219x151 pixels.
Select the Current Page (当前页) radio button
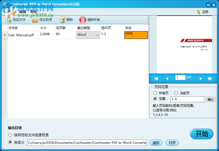tap(176, 93)
